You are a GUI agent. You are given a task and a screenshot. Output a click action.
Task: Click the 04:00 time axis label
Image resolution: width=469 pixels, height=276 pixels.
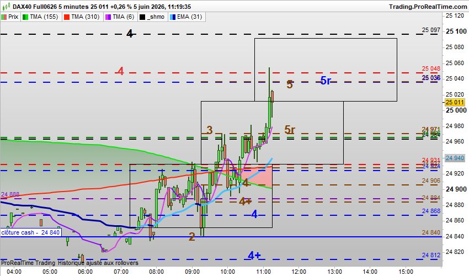pyautogui.click(x=14, y=272)
